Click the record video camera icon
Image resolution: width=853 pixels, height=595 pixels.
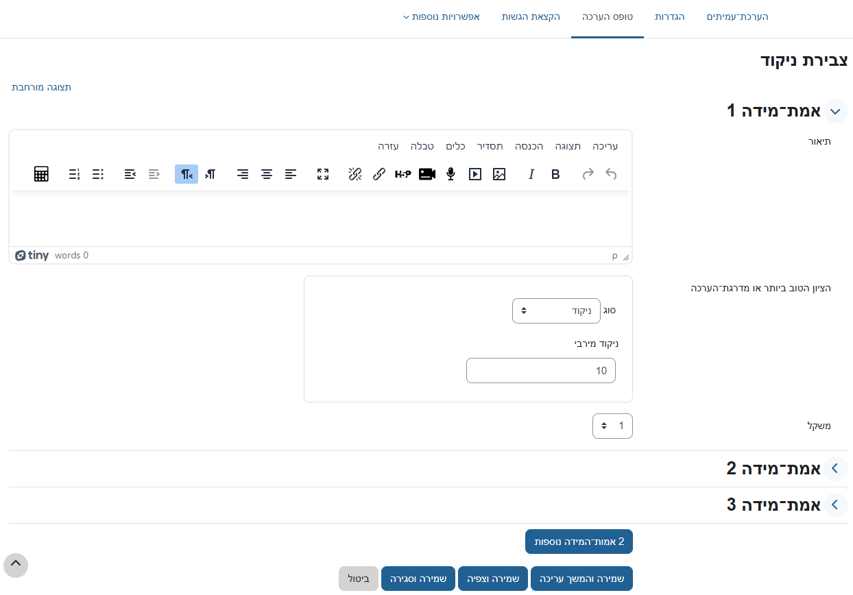427,174
